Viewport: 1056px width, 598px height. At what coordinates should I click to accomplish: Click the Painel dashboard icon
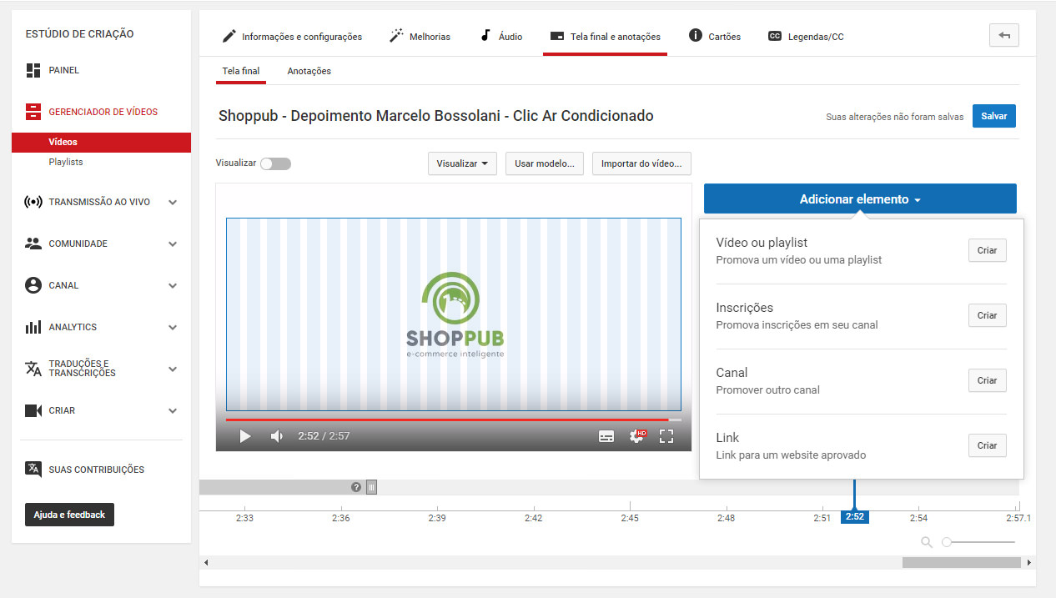point(33,70)
